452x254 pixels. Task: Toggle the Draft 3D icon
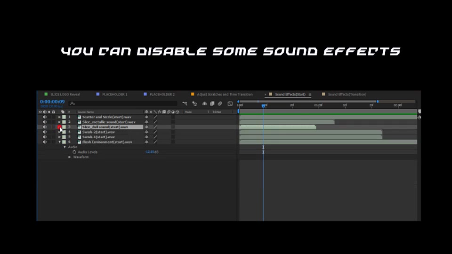194,103
